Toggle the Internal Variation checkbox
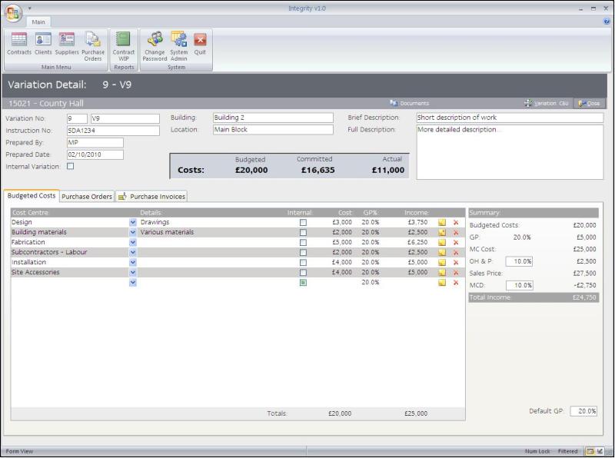Screen dimensions: 615x458 point(71,166)
